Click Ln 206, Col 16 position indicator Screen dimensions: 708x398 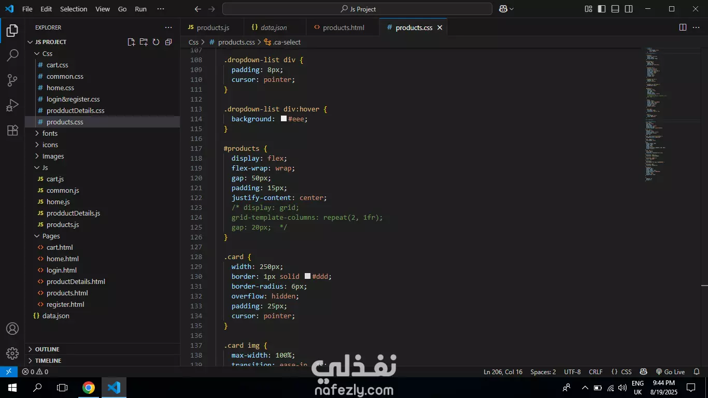[503, 372]
